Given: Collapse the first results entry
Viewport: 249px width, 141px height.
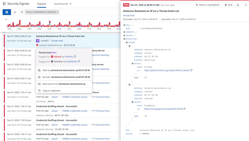Looking at the screenshot, I should click(129, 46).
